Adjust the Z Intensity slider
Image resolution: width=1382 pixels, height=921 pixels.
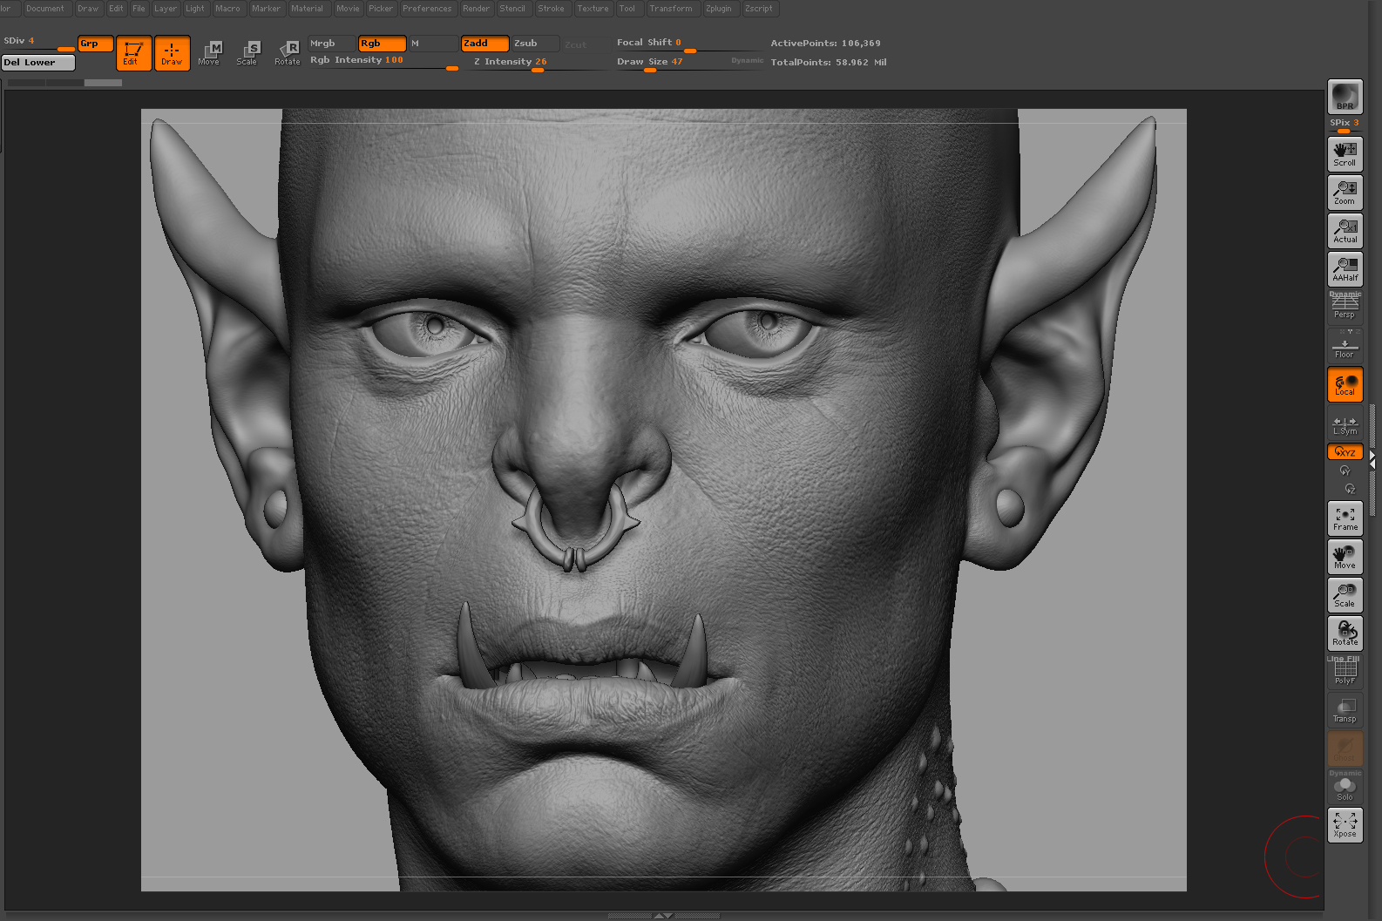pos(538,63)
